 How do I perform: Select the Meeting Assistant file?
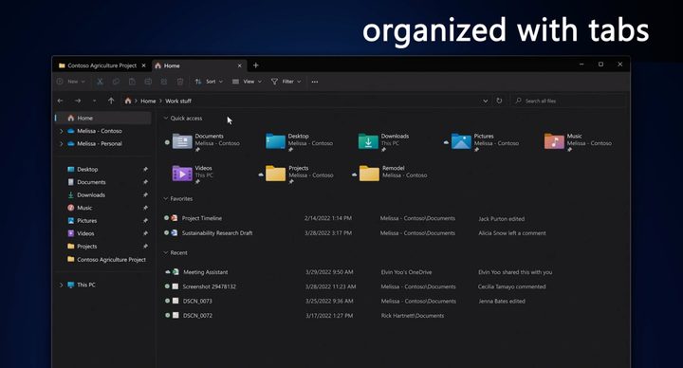click(206, 272)
